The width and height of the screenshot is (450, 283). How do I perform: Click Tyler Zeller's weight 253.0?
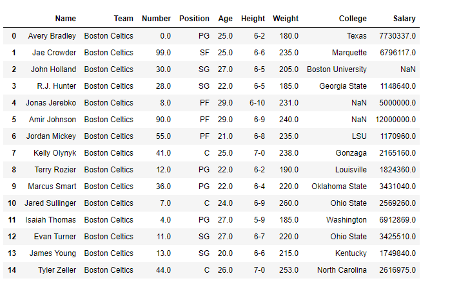[288, 269]
